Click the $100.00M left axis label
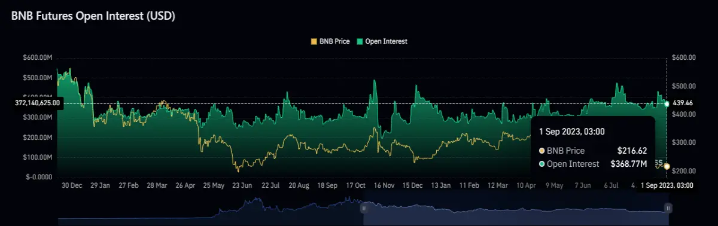 pyautogui.click(x=37, y=157)
